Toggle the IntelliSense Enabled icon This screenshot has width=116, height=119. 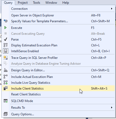pyautogui.click(x=6, y=51)
